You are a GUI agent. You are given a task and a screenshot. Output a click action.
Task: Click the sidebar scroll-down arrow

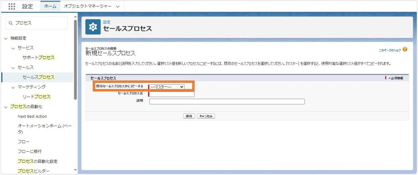click(75, 170)
